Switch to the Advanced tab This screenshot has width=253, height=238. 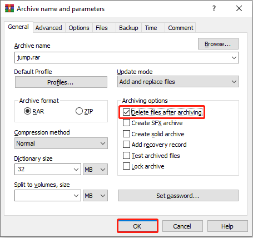tap(49, 28)
